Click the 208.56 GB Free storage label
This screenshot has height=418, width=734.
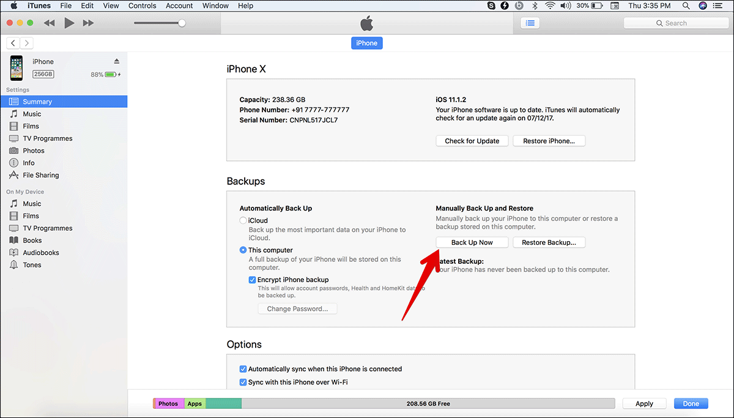point(428,404)
